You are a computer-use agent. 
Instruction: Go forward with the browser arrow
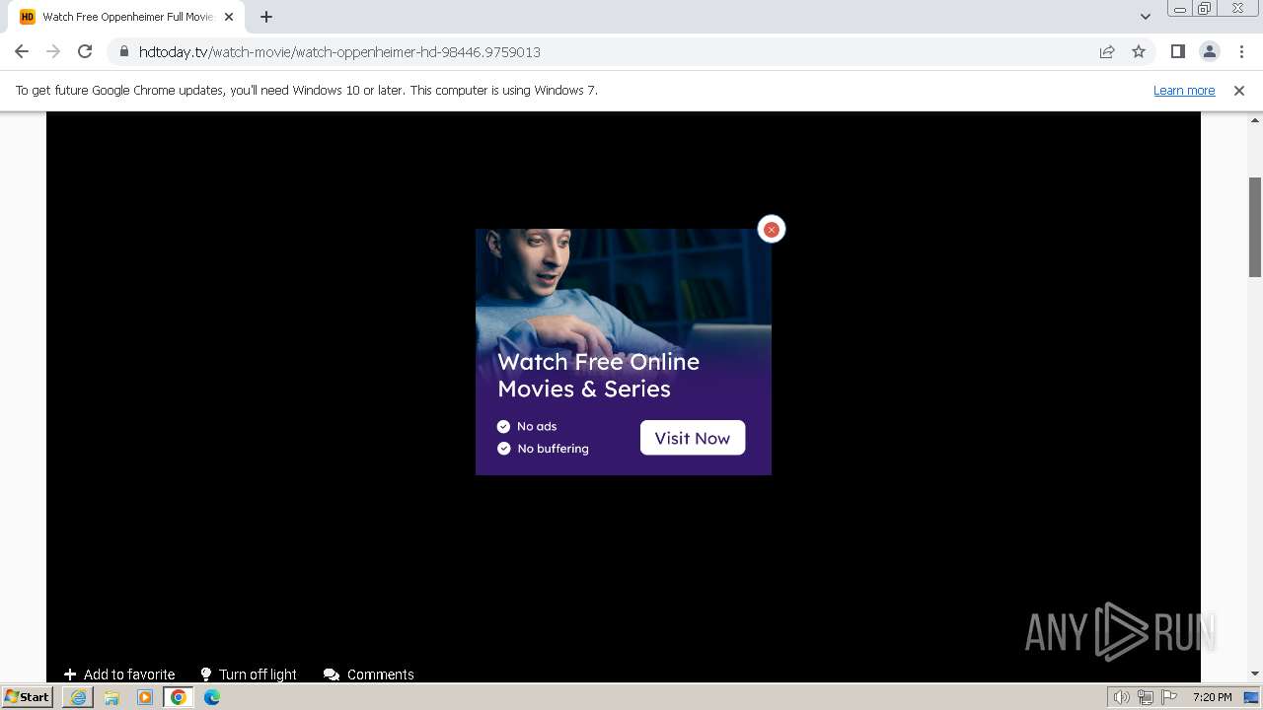[53, 51]
